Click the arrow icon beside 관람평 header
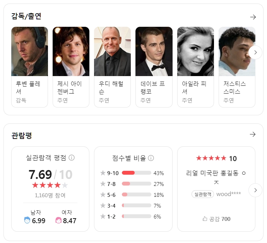Viewport: 267px width, 243px height. (x=253, y=134)
